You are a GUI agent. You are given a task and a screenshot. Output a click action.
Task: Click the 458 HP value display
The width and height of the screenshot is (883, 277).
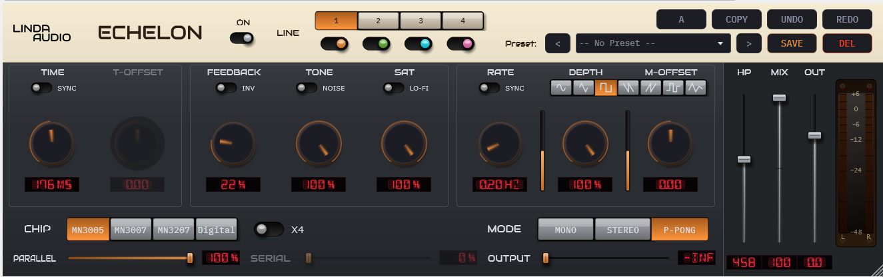(744, 262)
